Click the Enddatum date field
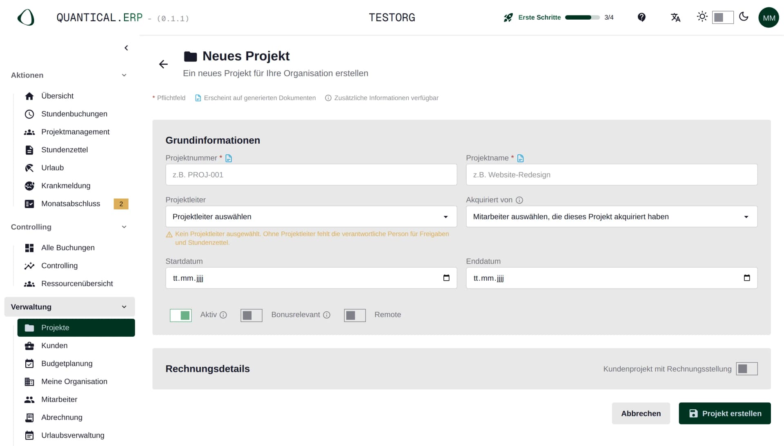Image resolution: width=784 pixels, height=446 pixels. [x=612, y=278]
